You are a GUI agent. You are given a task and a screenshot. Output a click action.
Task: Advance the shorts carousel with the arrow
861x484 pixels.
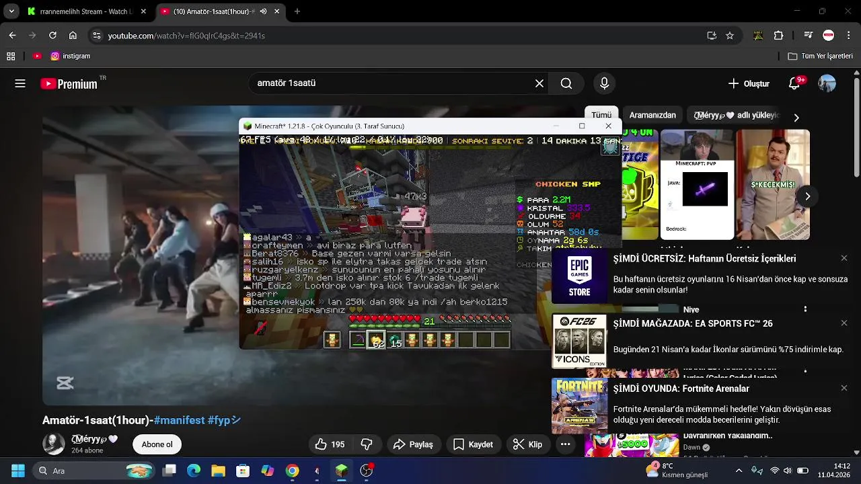click(807, 196)
